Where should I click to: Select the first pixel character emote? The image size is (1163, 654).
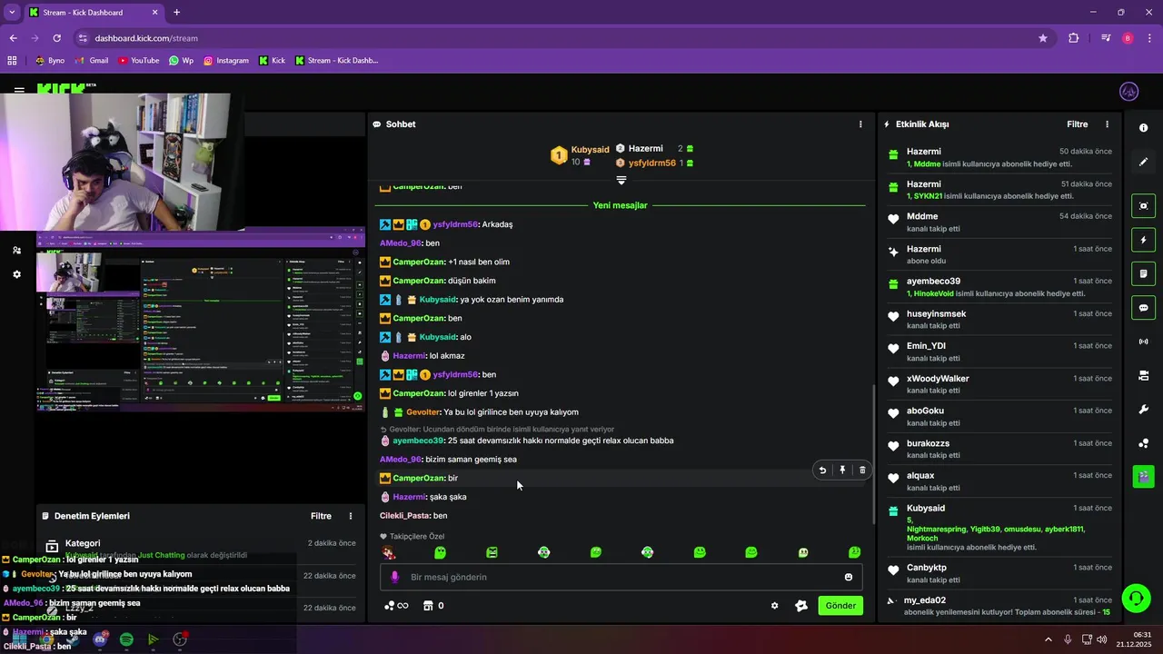click(389, 552)
